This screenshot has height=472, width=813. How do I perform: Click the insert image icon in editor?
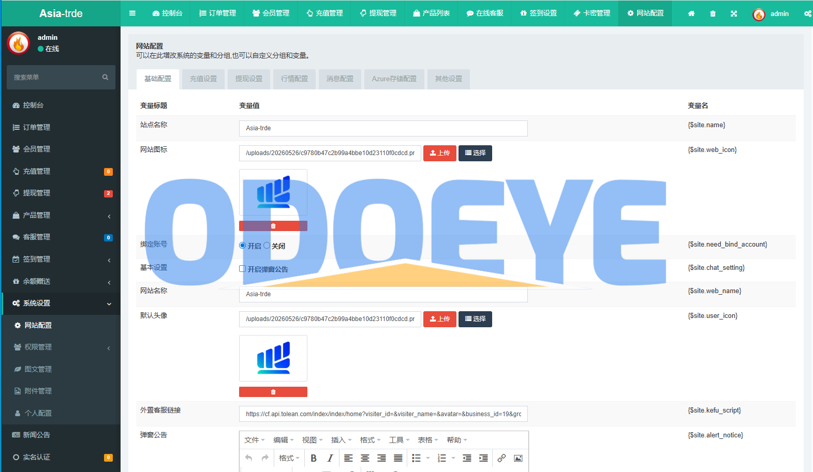[518, 458]
